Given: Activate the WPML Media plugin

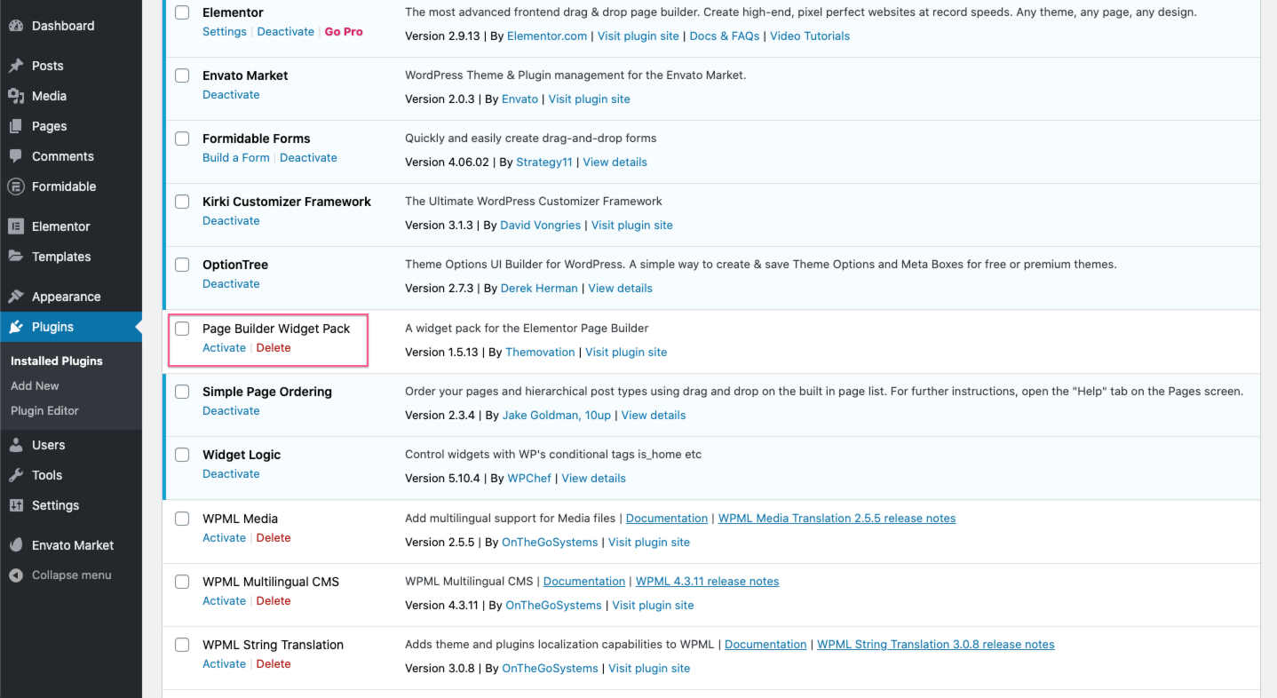Looking at the screenshot, I should click(224, 538).
